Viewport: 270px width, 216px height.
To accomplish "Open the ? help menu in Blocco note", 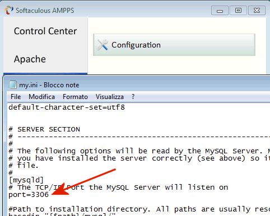I will [133, 97].
